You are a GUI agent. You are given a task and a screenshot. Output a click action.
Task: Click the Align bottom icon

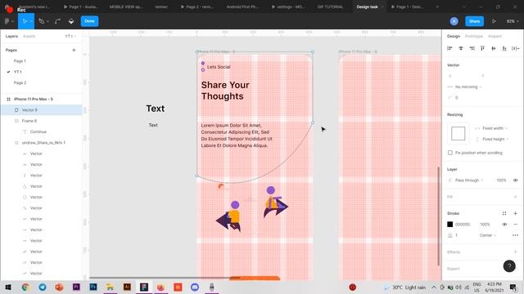point(504,48)
